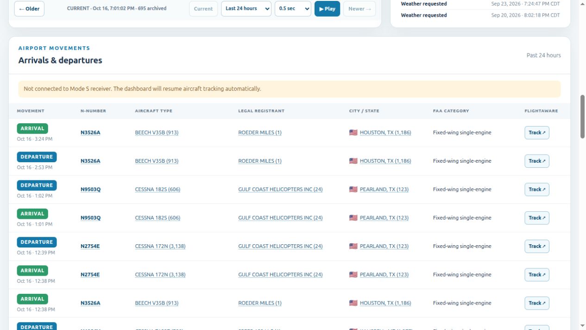The height and width of the screenshot is (330, 586).
Task: Click Weather requested Sep 20, 2026 entry
Action: tap(480, 15)
